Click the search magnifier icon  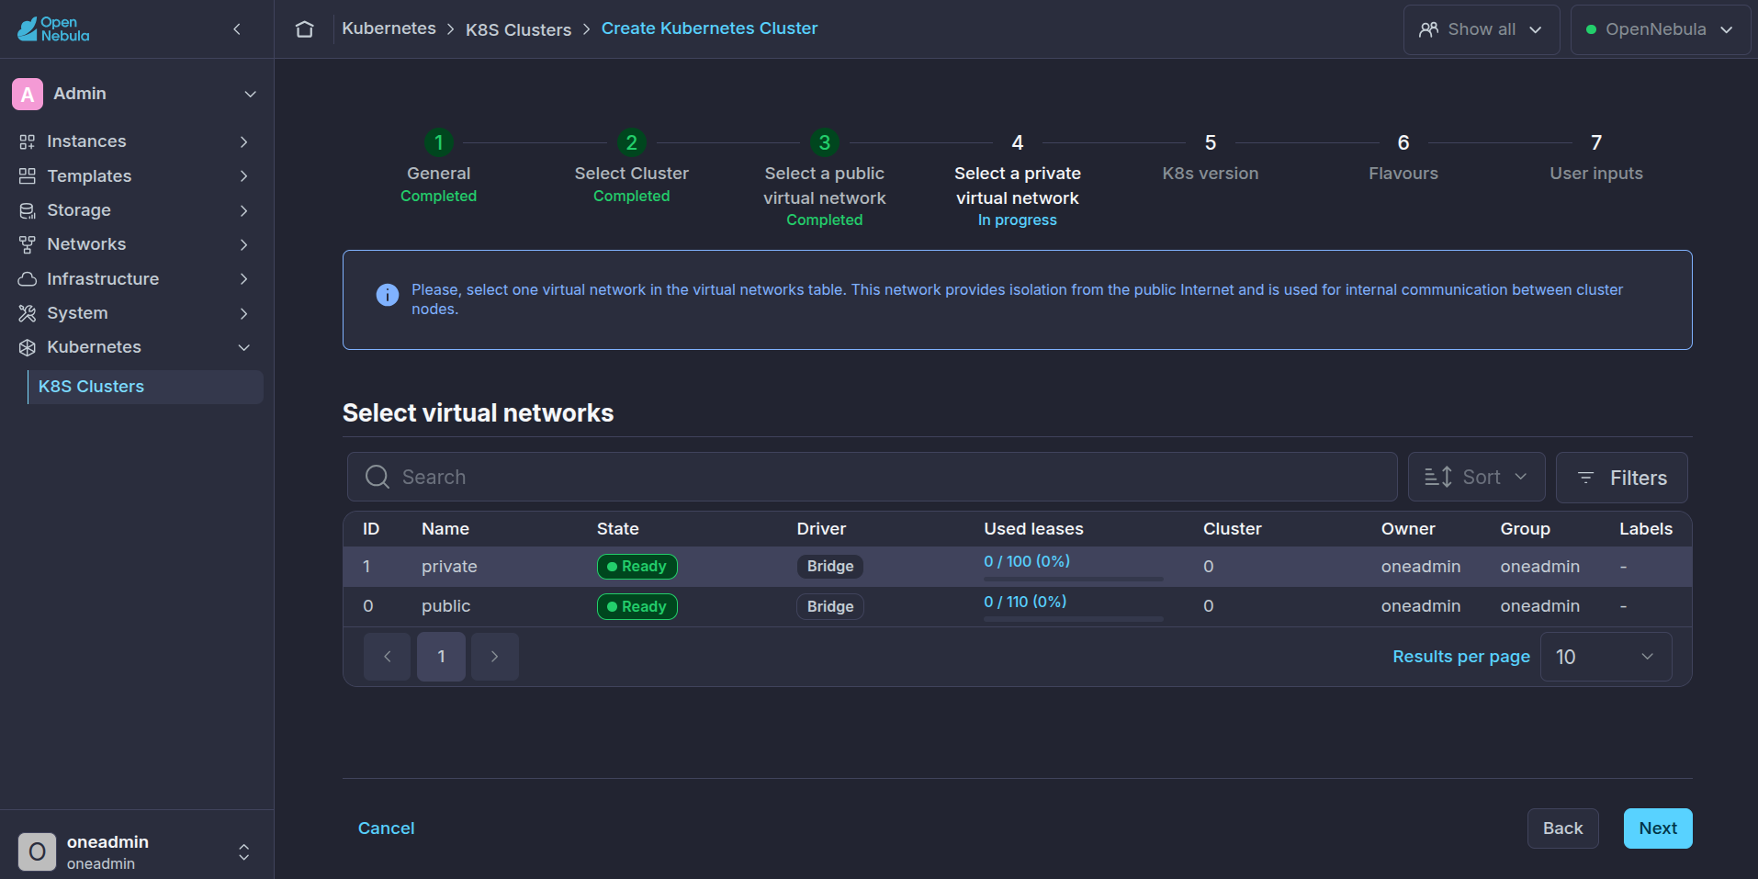378,477
